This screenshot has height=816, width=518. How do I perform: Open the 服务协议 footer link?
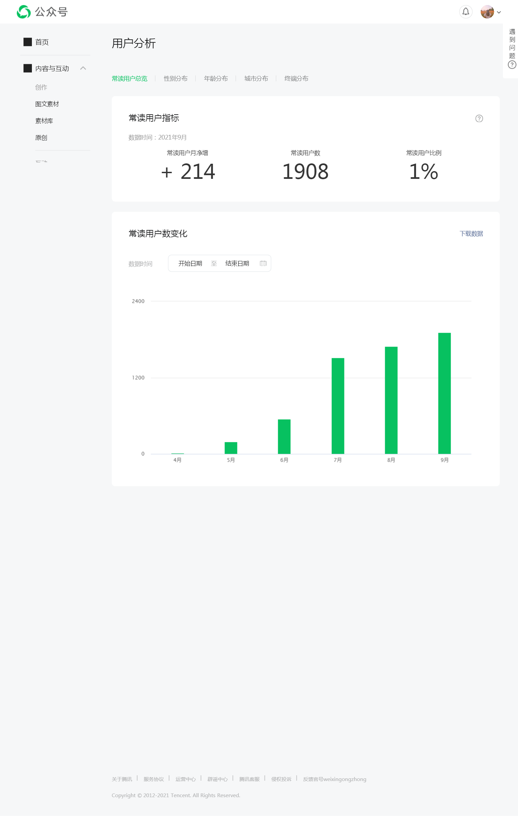pos(153,779)
